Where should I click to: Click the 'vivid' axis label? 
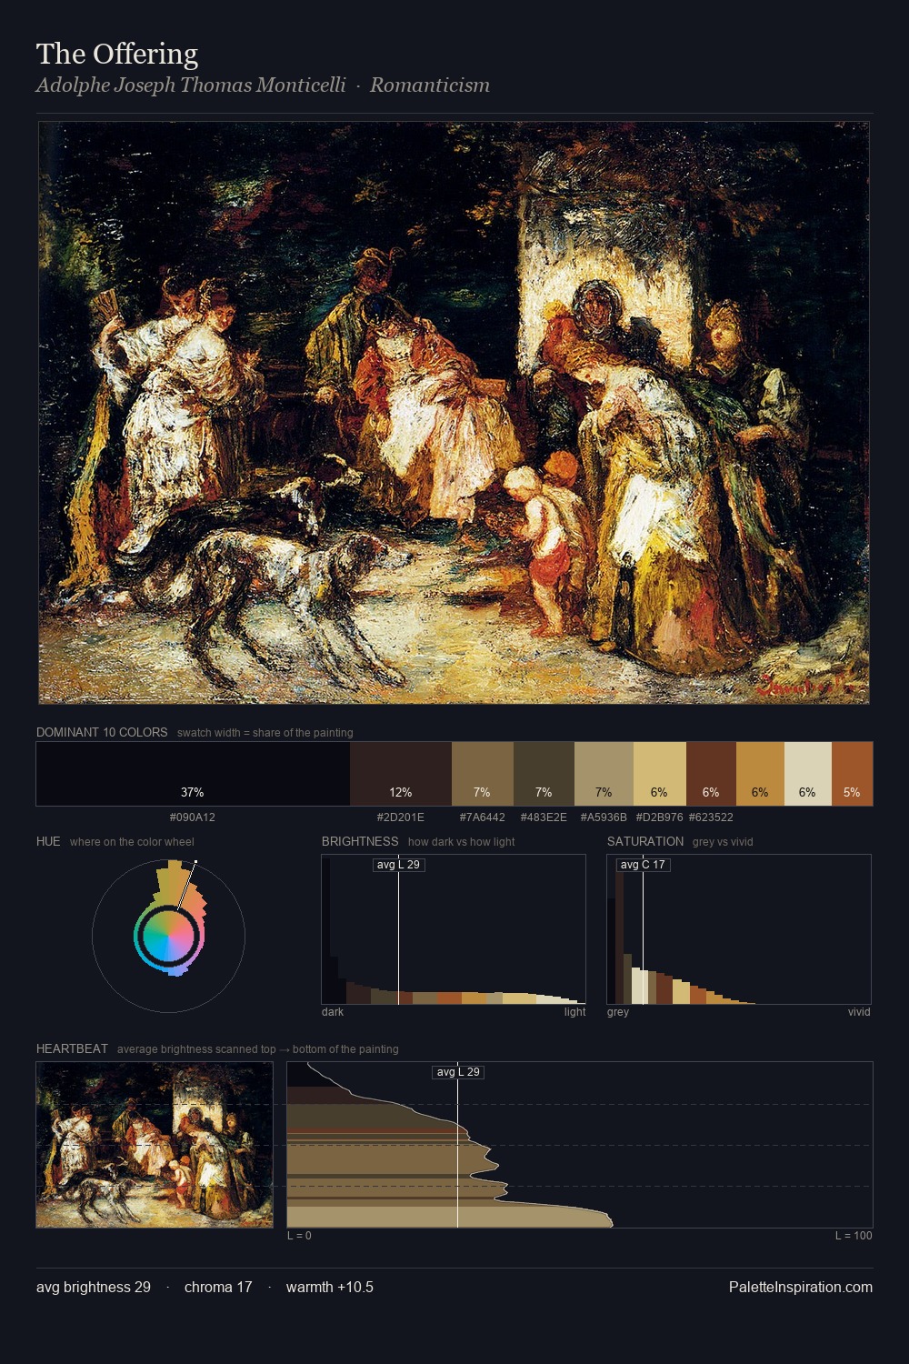[x=859, y=1012]
